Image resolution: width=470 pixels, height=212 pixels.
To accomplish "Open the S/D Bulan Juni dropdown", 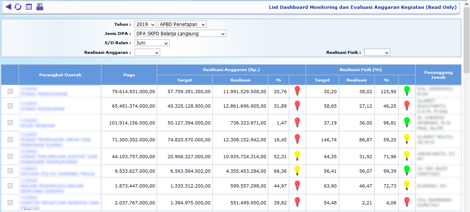I will click(x=152, y=43).
